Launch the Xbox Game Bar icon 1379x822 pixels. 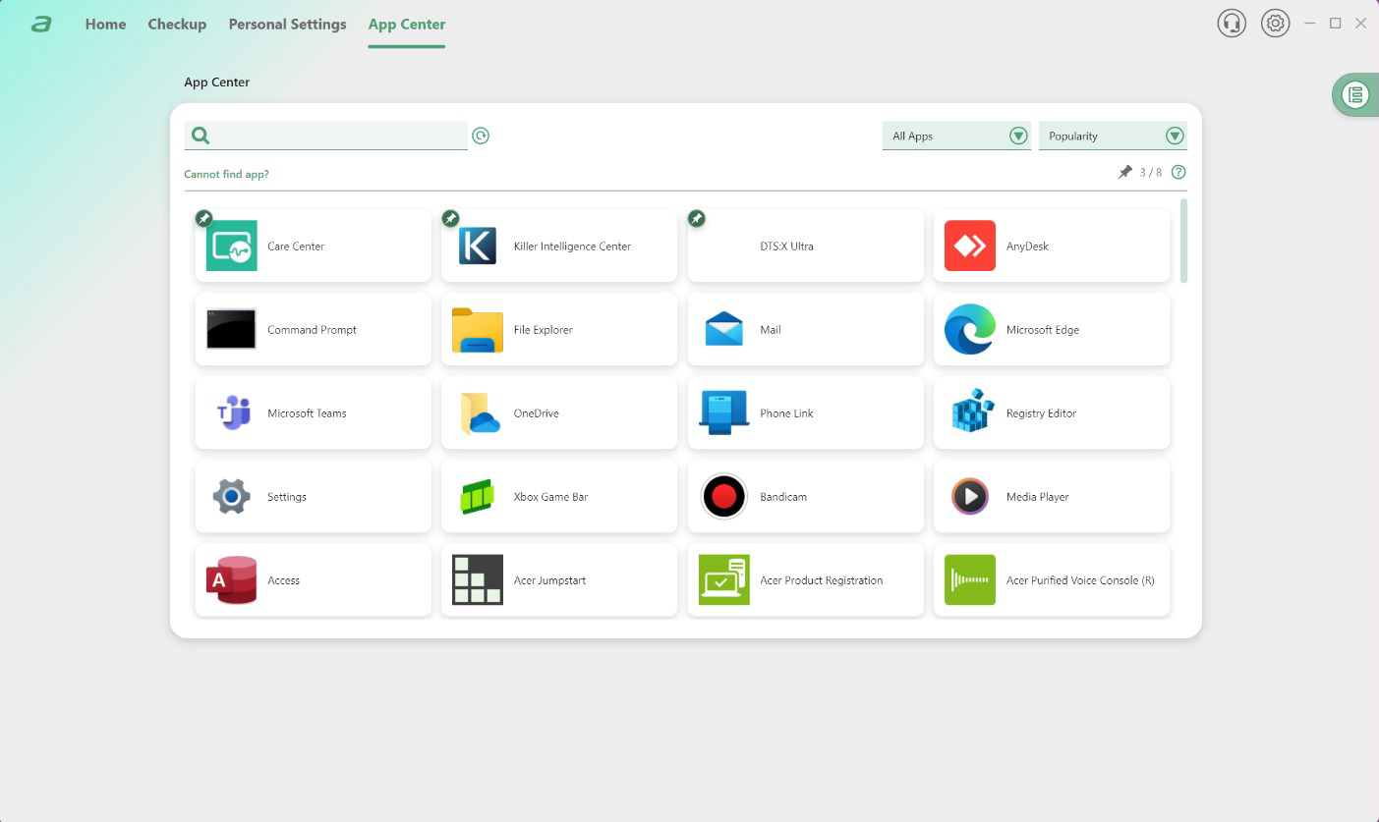click(x=478, y=497)
